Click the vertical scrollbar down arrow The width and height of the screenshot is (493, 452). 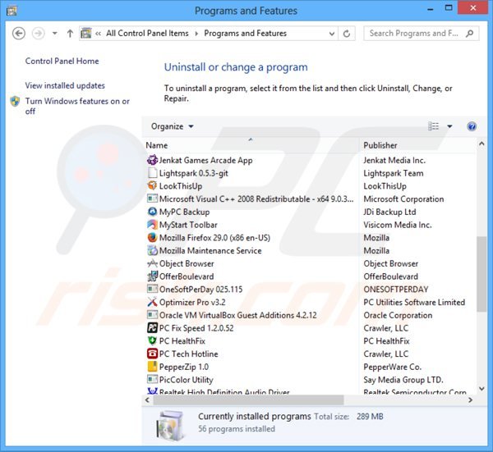[x=481, y=389]
